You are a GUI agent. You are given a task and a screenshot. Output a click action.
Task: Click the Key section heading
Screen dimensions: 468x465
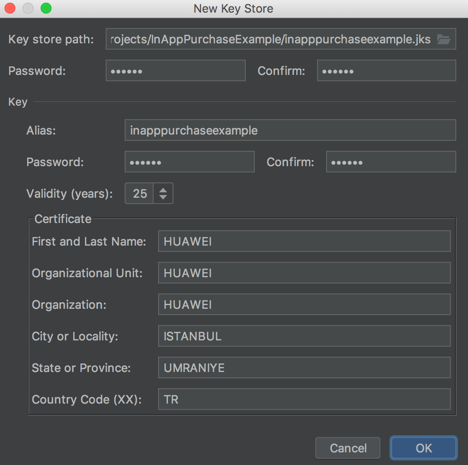(18, 102)
